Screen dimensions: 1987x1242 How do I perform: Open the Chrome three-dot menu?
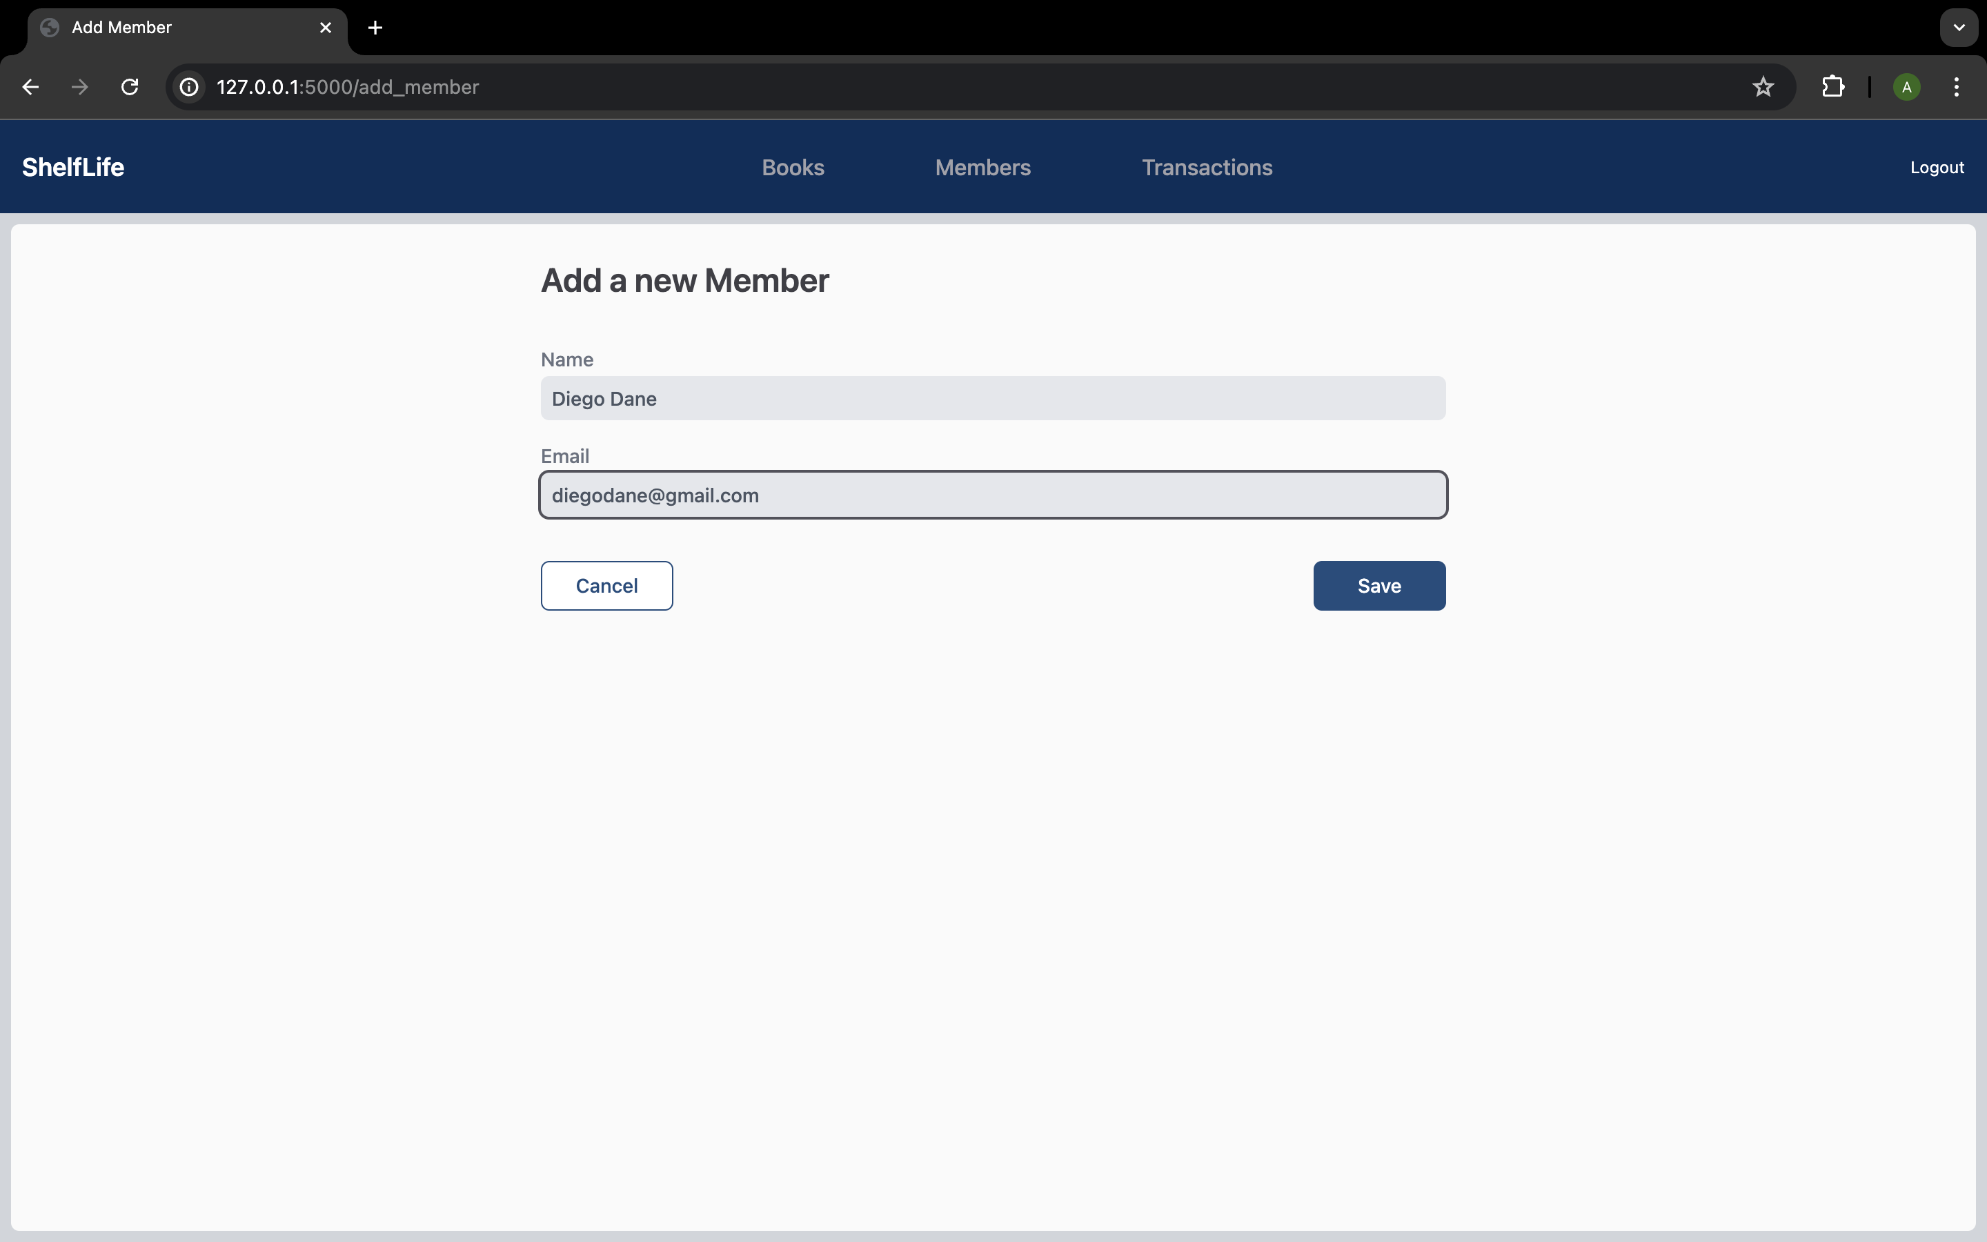click(x=1956, y=87)
